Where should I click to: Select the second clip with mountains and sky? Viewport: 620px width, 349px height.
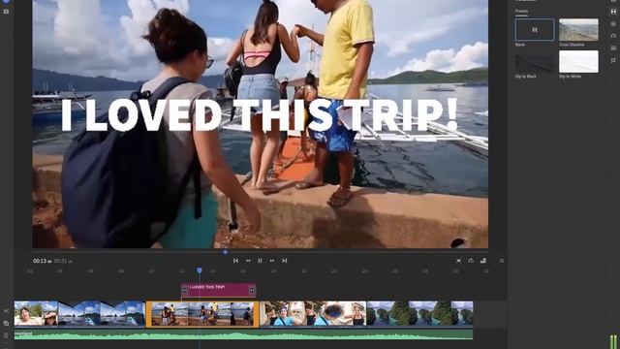101,313
